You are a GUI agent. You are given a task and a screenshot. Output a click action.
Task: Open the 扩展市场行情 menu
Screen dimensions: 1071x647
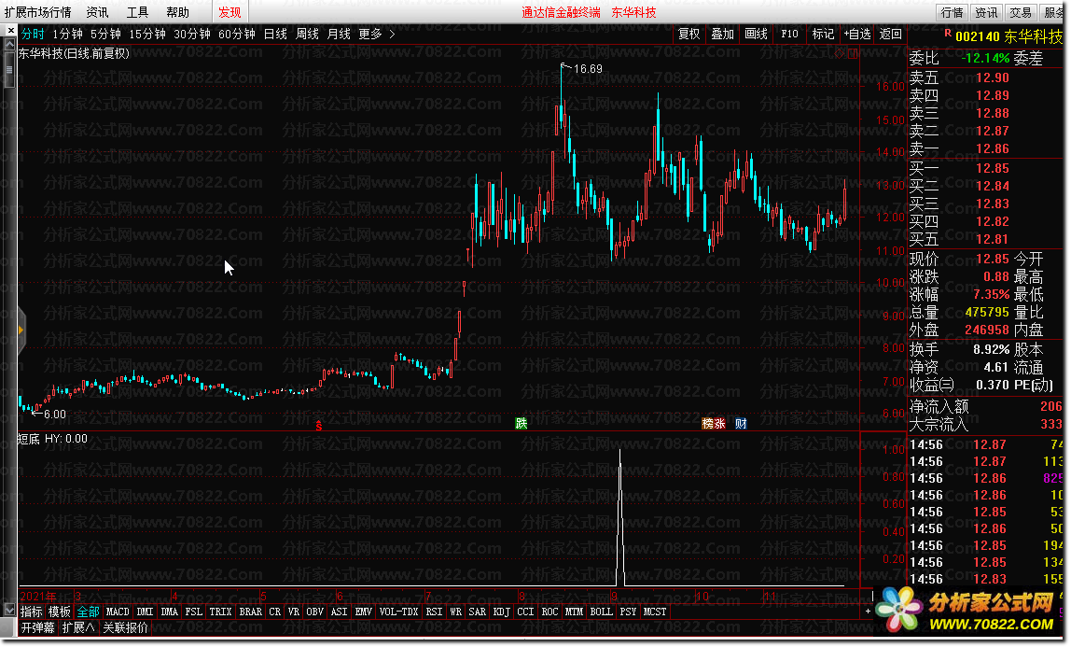tap(37, 12)
